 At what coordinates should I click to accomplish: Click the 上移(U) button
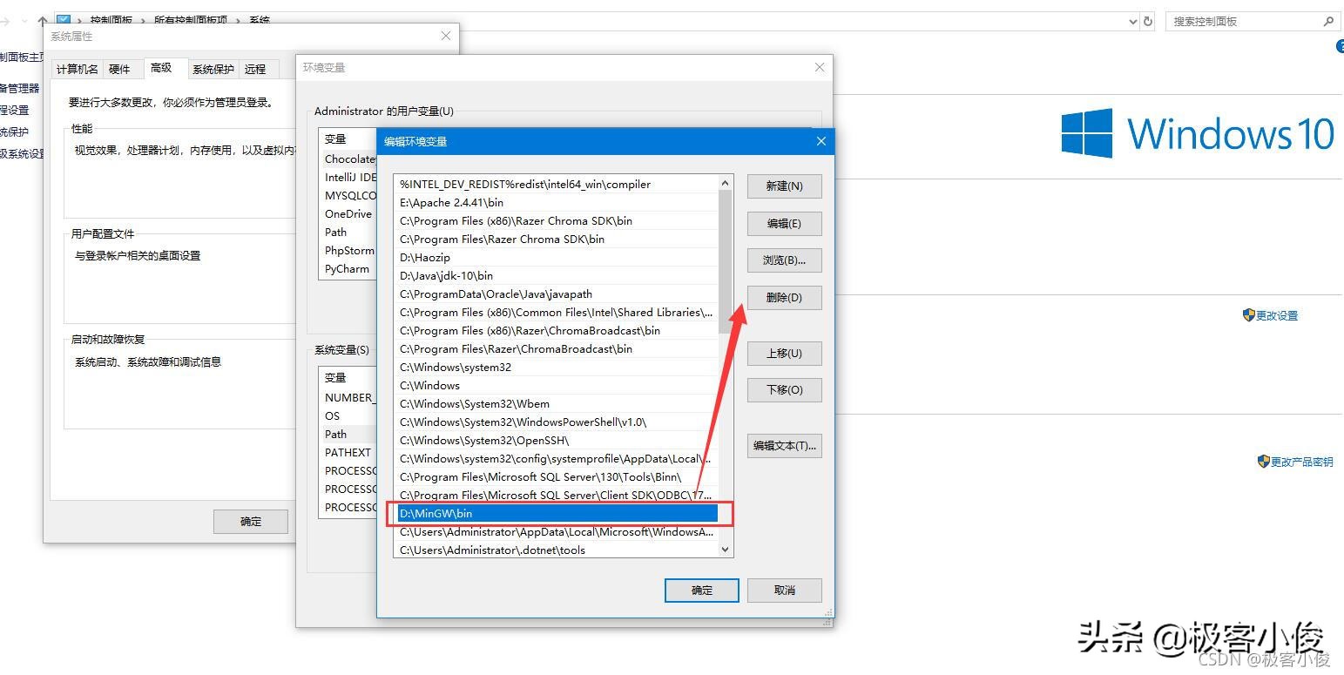783,353
